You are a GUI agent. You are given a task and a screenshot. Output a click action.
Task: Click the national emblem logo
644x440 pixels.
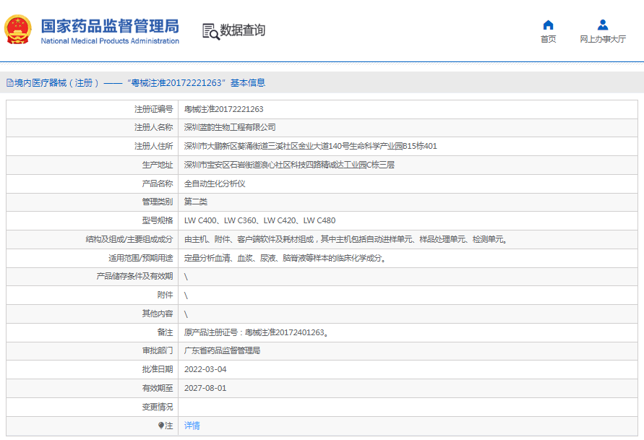point(17,30)
